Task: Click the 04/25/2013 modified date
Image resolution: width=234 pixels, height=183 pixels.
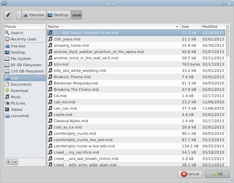Action: coord(213,146)
